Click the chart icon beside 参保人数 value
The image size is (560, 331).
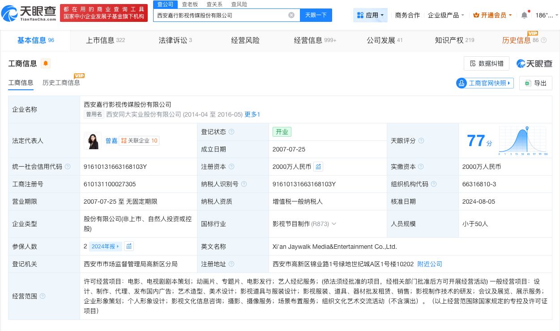click(x=129, y=246)
